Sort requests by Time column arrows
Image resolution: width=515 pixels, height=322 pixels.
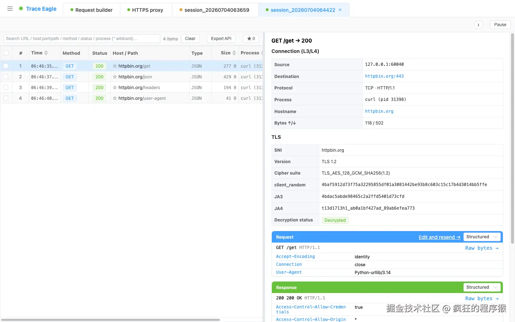46,53
